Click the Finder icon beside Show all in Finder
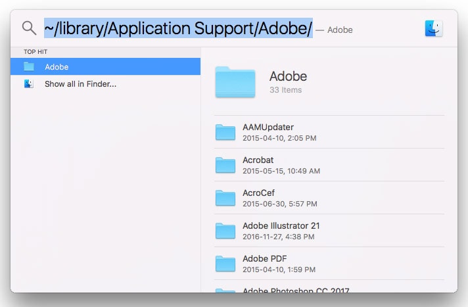Screen dimensions: 468x307 click(x=29, y=83)
